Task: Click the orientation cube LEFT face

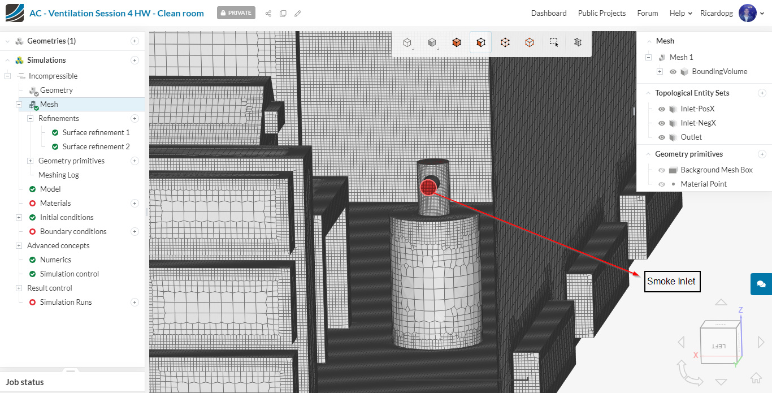Action: [718, 346]
